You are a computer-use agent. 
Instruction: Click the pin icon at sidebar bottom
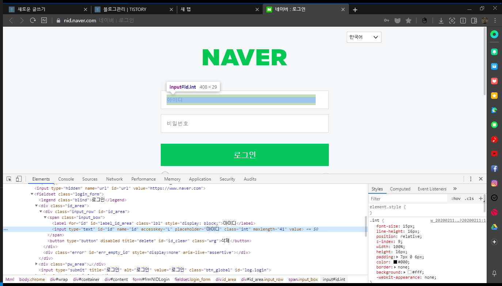pos(494,273)
